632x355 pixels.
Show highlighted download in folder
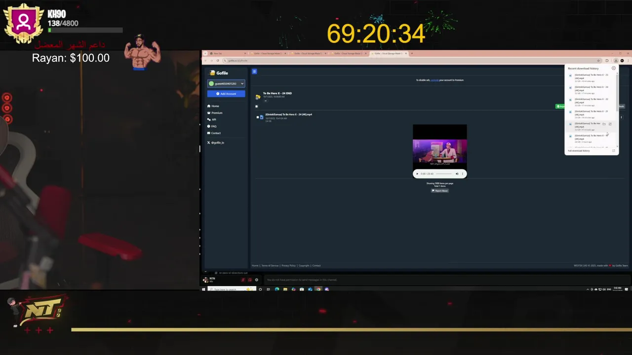(x=604, y=124)
